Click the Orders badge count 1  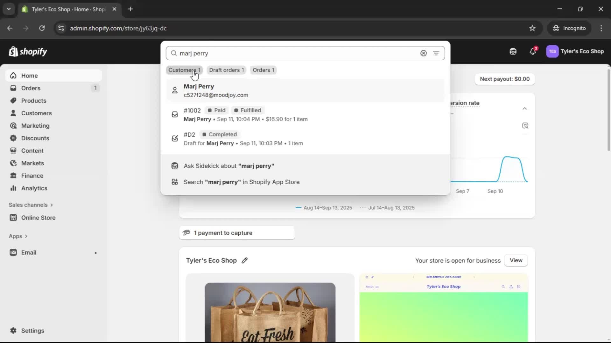pos(95,88)
